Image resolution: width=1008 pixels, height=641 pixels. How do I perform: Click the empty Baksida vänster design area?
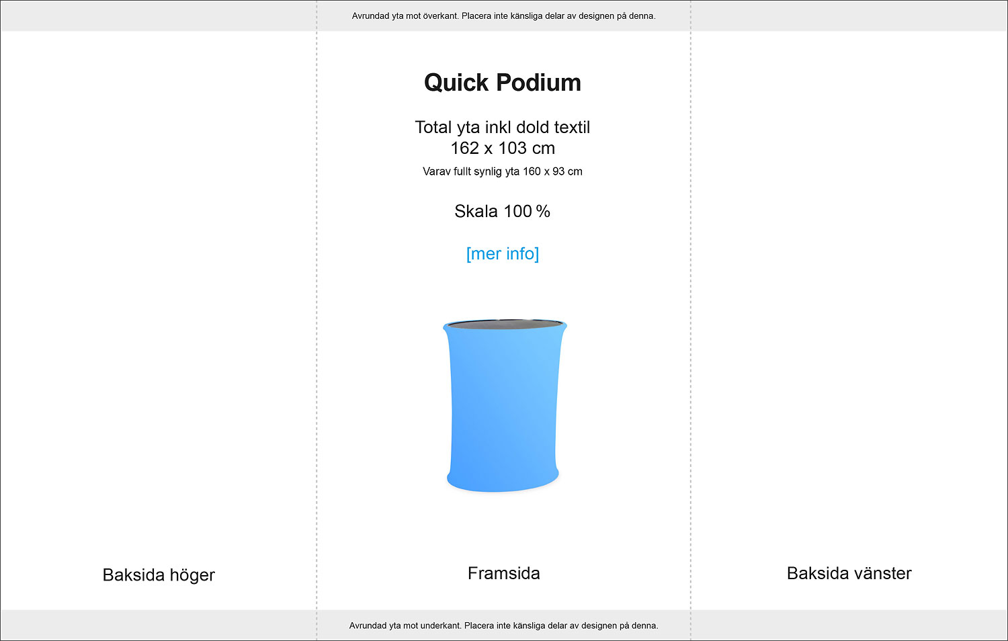point(849,296)
